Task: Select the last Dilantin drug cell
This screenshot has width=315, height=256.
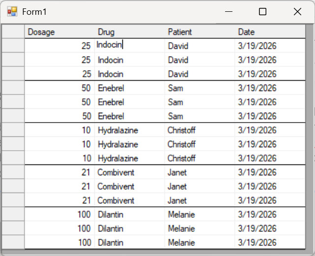Action: pos(129,243)
